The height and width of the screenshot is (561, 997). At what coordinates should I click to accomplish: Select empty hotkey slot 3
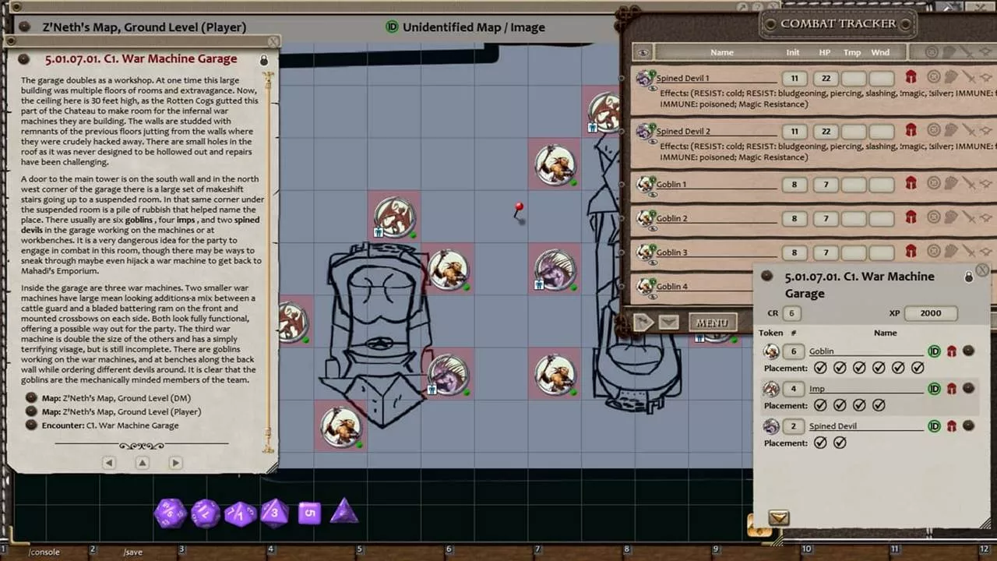pyautogui.click(x=222, y=552)
